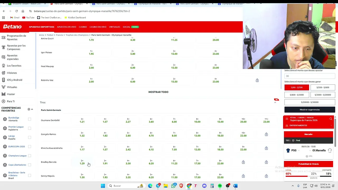Tick the Premier League checkbox
Image resolution: width=338 pixels, height=190 pixels.
(x=30, y=128)
